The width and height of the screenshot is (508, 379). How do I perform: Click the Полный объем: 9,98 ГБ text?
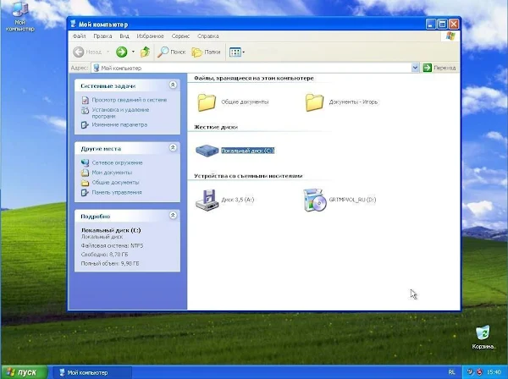[x=110, y=263]
